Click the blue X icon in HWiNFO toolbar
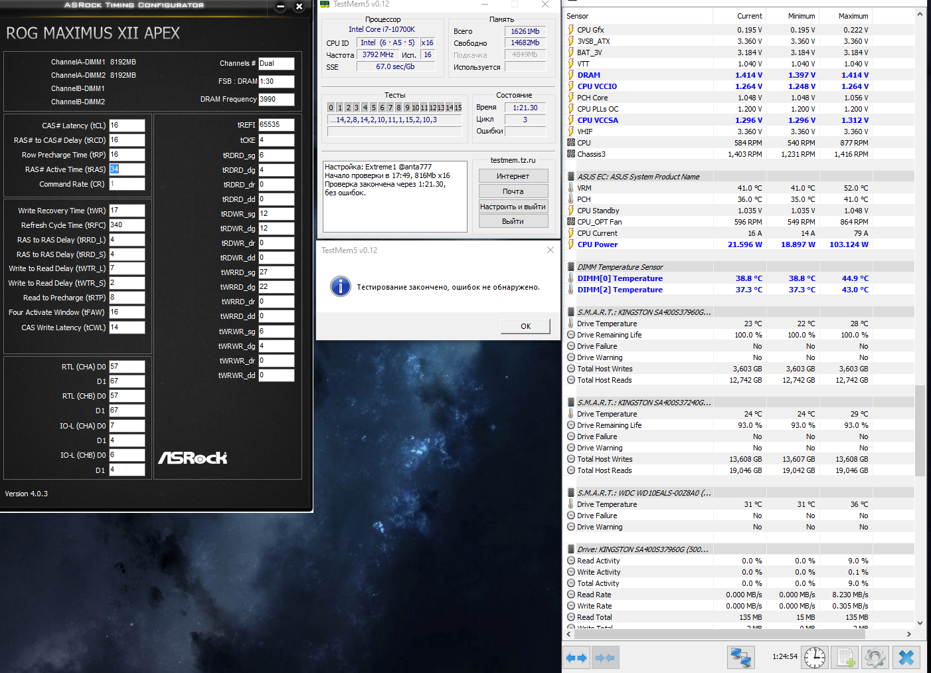 [906, 658]
